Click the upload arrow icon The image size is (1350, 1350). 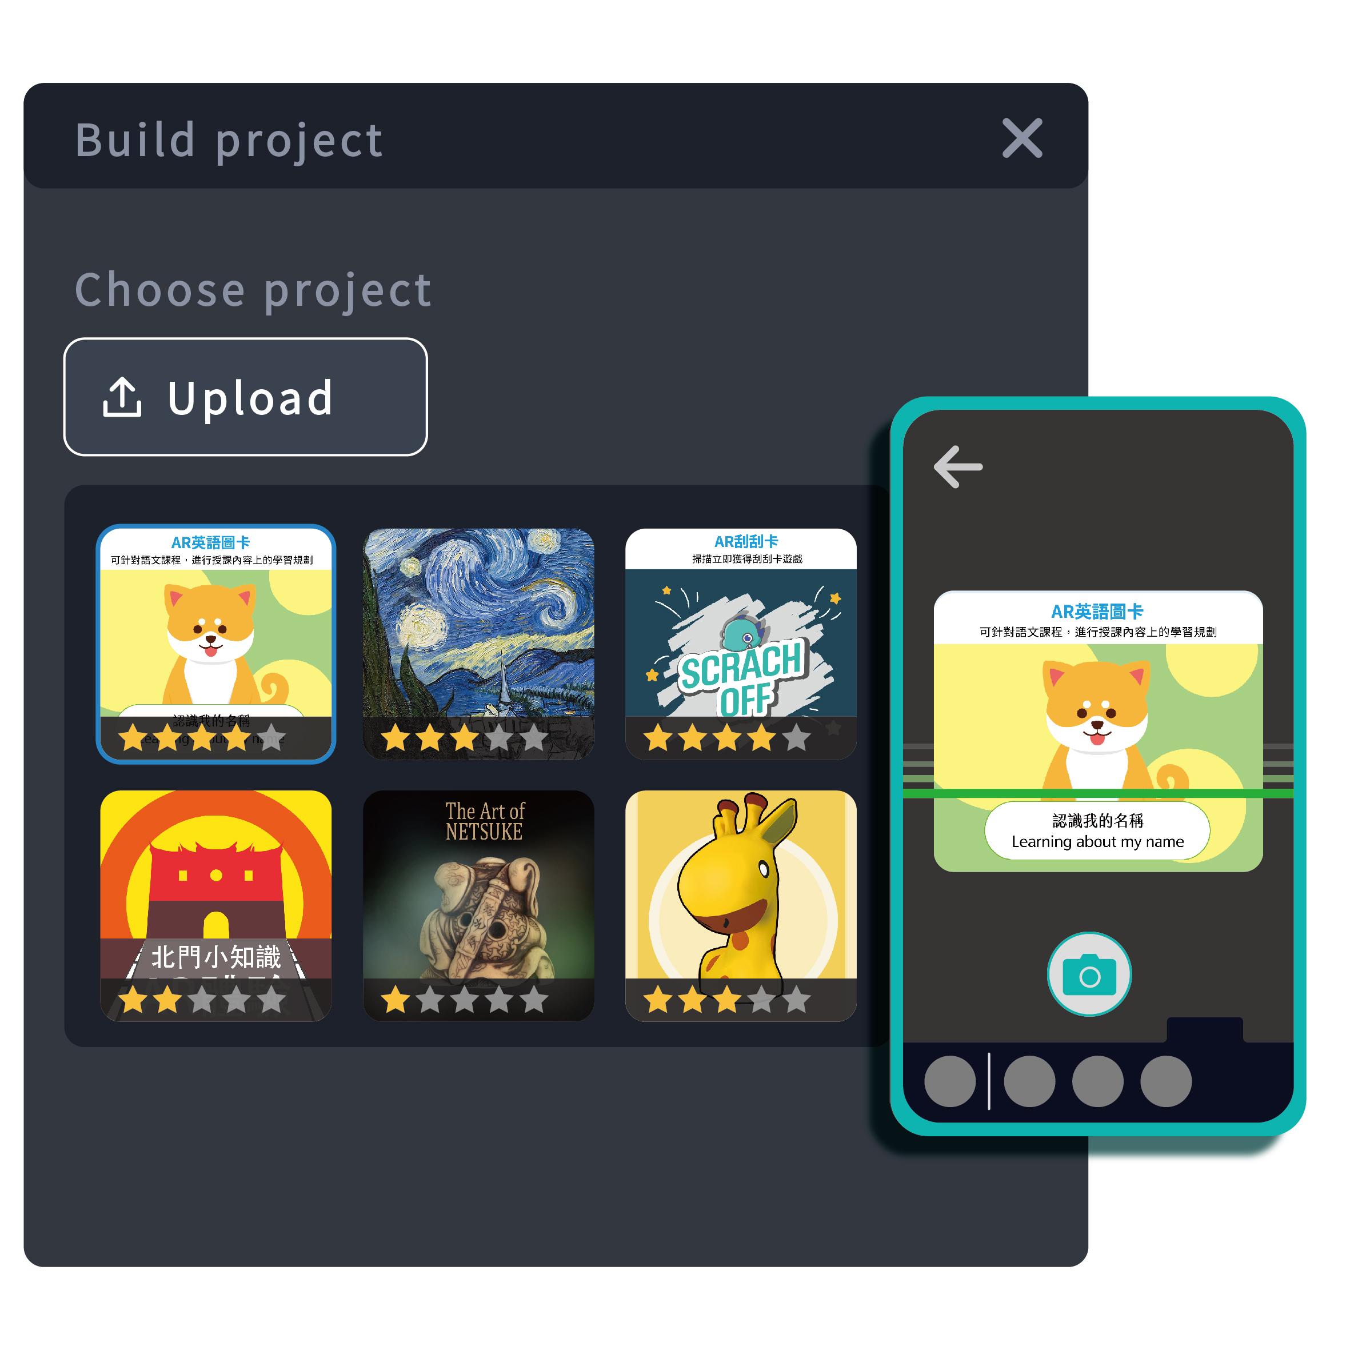tap(122, 398)
